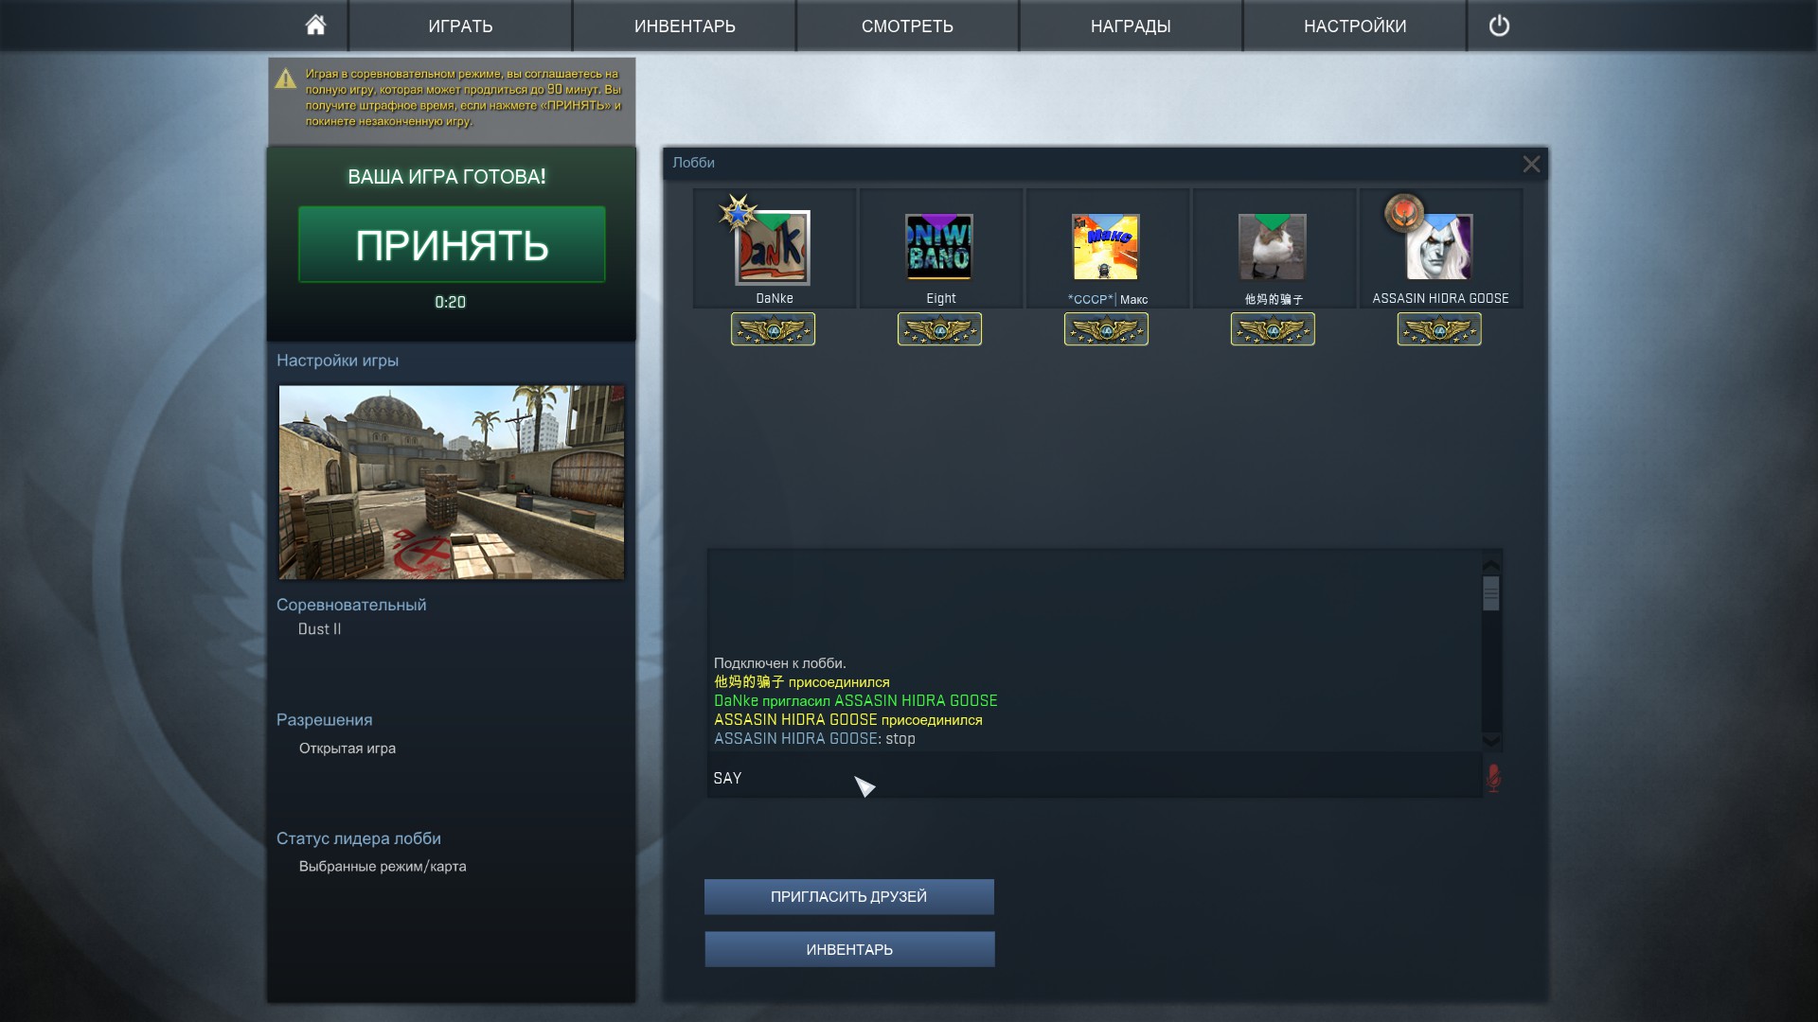Screen dimensions: 1818x1022
Task: Click the chat scrollbar up arrow
Action: coord(1490,566)
